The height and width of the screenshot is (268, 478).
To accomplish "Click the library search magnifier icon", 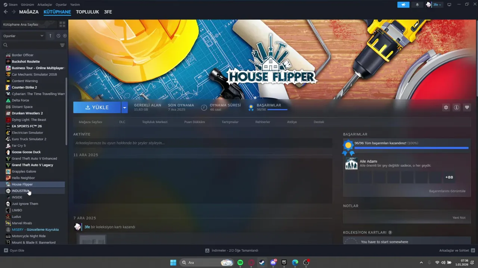I will pos(6,45).
